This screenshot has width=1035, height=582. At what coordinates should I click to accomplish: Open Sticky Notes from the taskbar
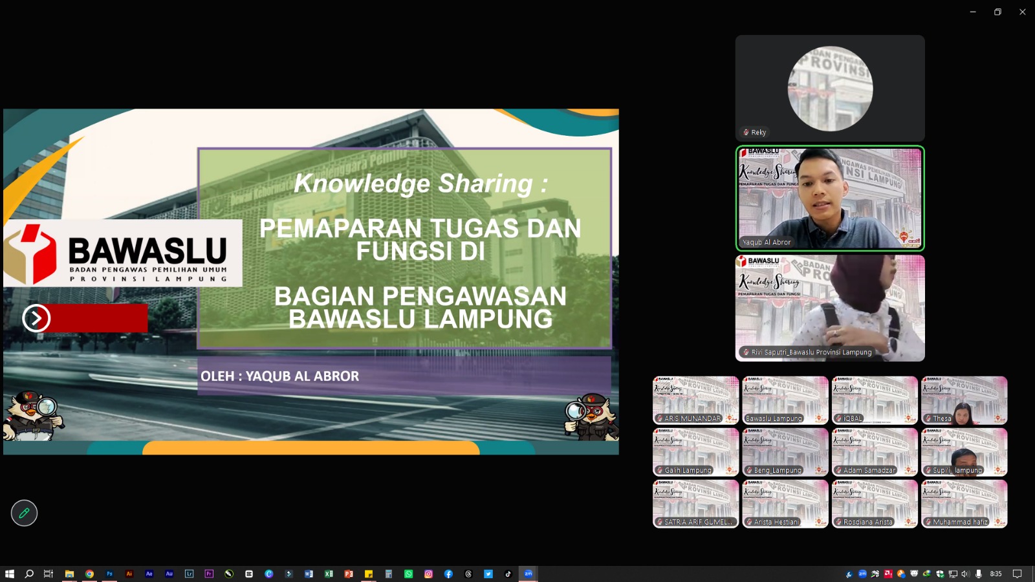[x=369, y=574]
